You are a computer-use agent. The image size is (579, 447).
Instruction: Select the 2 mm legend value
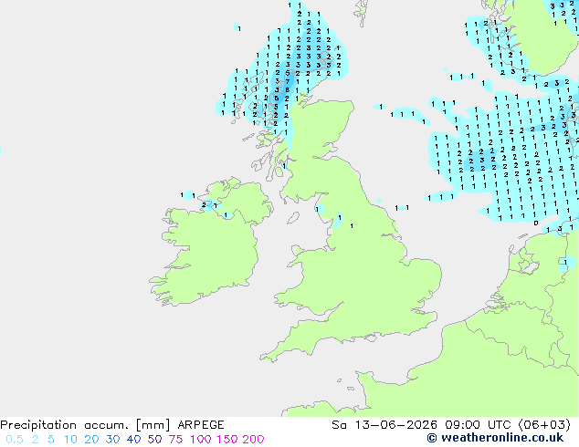tap(35, 440)
